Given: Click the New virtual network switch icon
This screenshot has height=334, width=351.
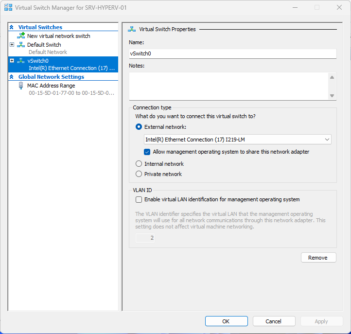Looking at the screenshot, I should 21,35.
